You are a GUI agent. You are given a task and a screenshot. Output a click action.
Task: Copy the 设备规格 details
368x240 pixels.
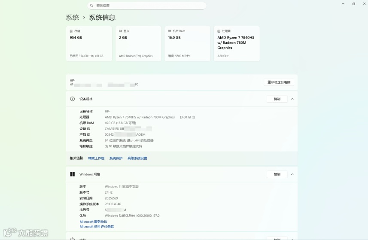(277, 99)
